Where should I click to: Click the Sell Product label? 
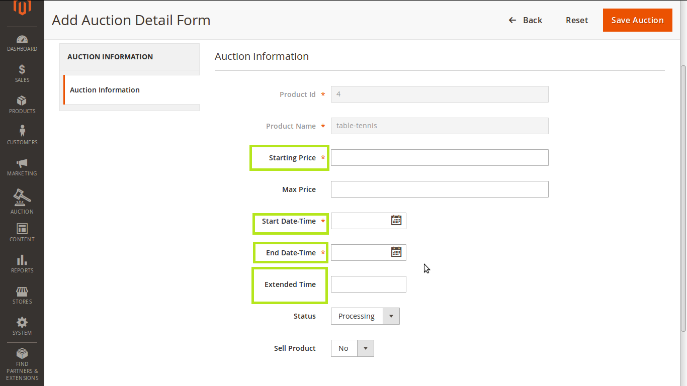(x=295, y=348)
